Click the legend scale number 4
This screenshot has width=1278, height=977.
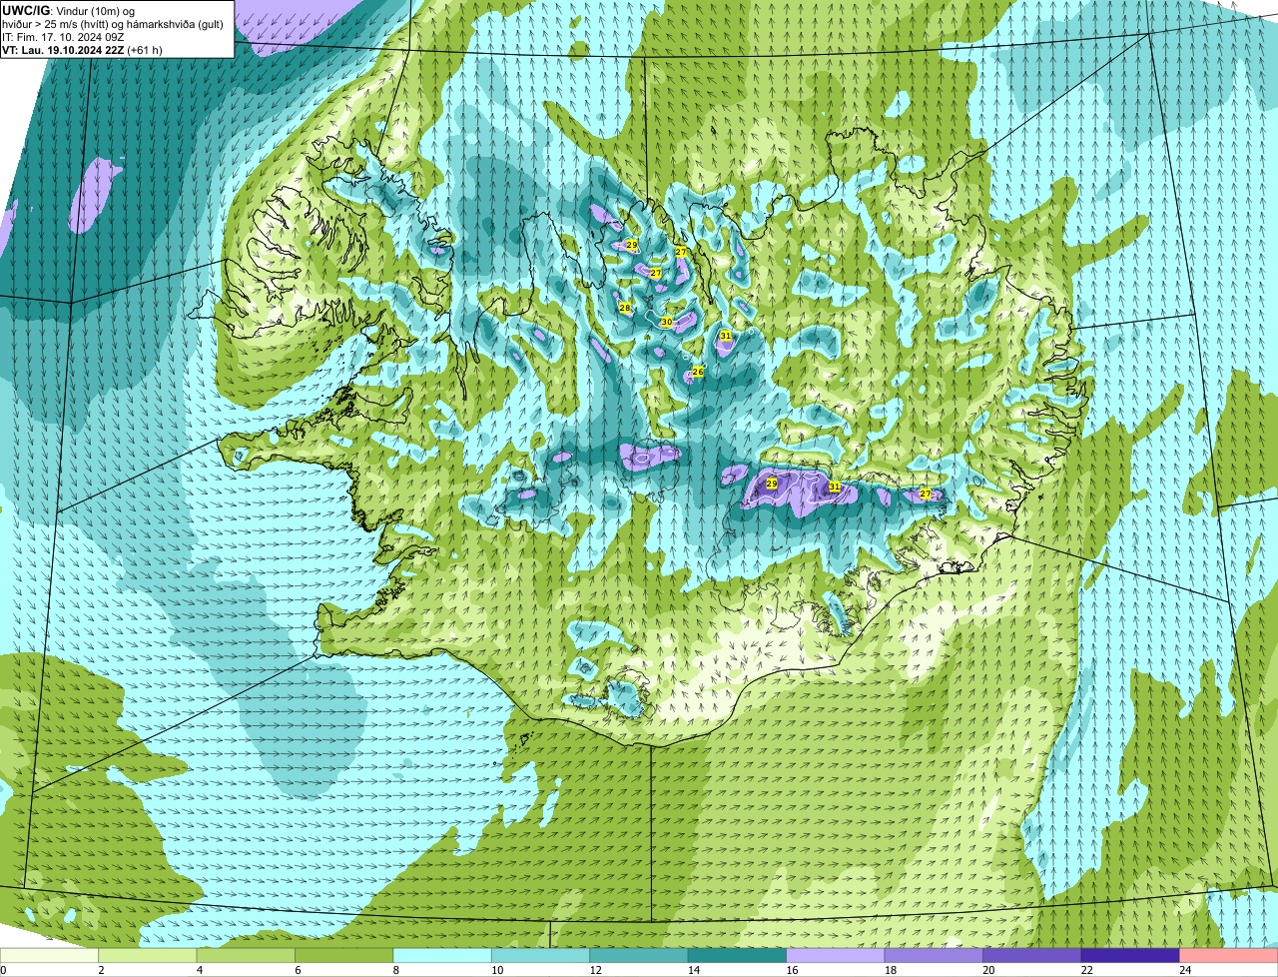(x=198, y=969)
